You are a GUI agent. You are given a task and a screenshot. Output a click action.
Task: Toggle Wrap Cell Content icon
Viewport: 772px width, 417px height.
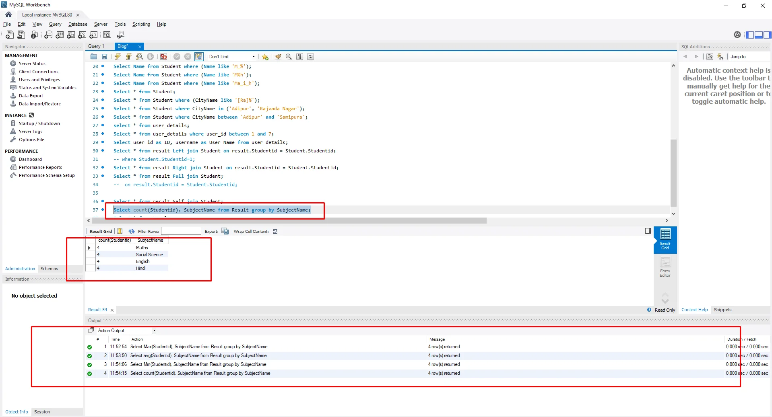coord(275,231)
